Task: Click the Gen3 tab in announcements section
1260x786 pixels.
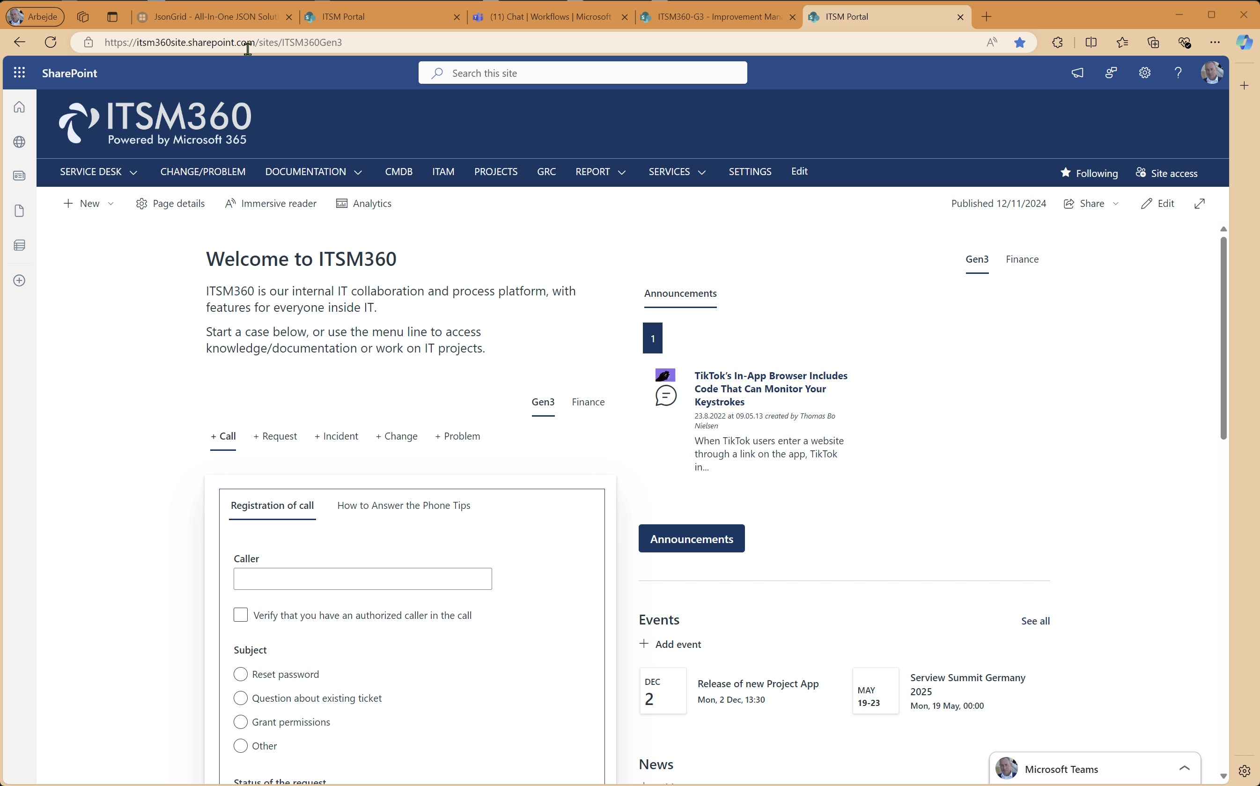Action: point(976,259)
